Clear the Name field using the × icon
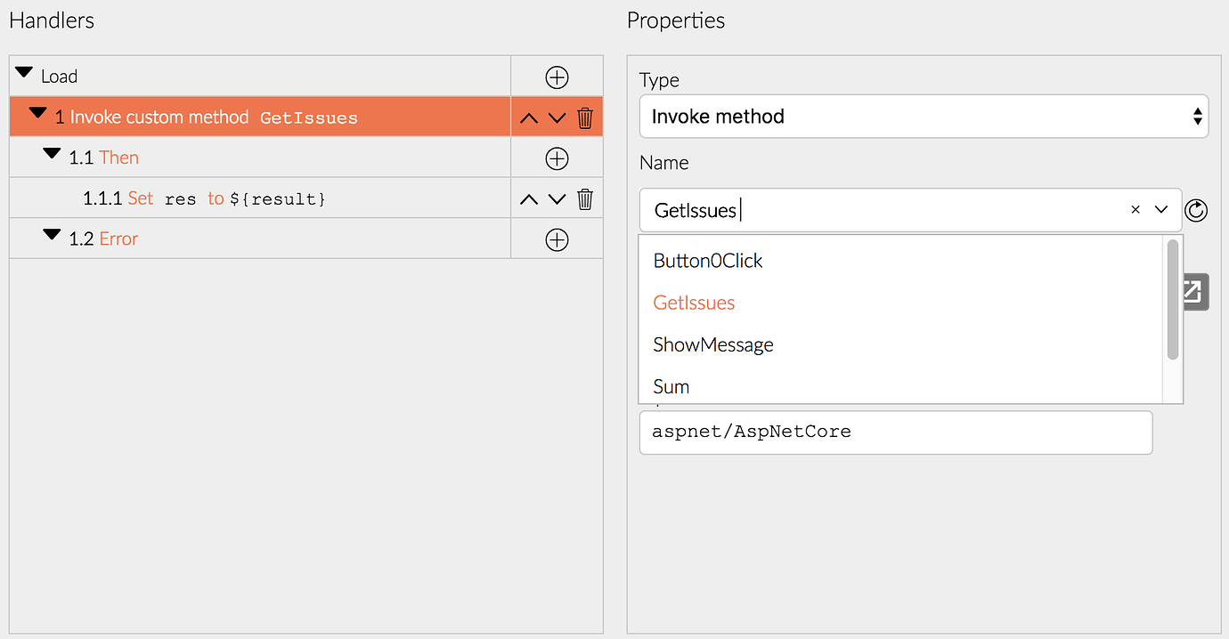This screenshot has height=639, width=1229. click(x=1135, y=209)
